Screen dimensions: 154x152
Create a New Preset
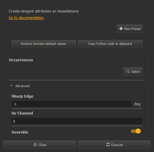[130, 29]
